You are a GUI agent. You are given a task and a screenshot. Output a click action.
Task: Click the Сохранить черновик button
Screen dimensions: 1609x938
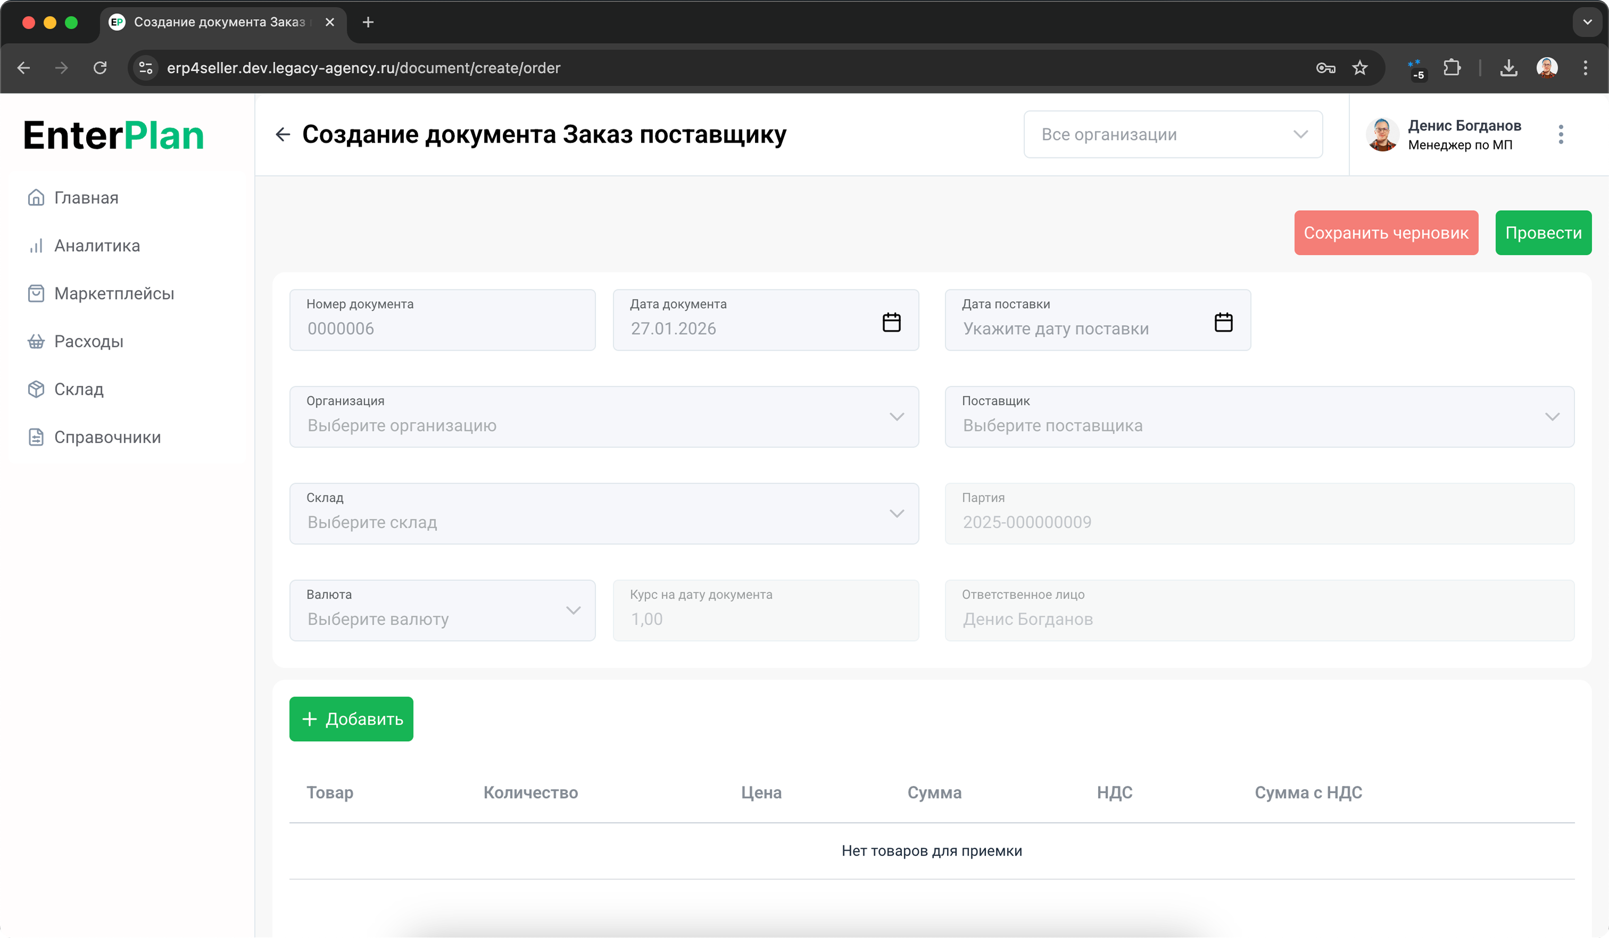click(1386, 233)
